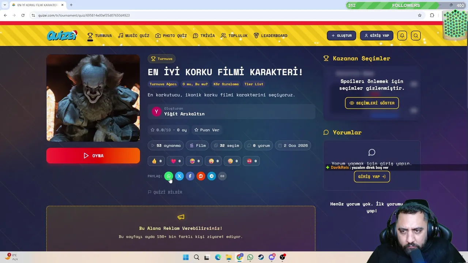Select Turnuva Ağacı mode tag
The image size is (468, 263).
pyautogui.click(x=163, y=84)
